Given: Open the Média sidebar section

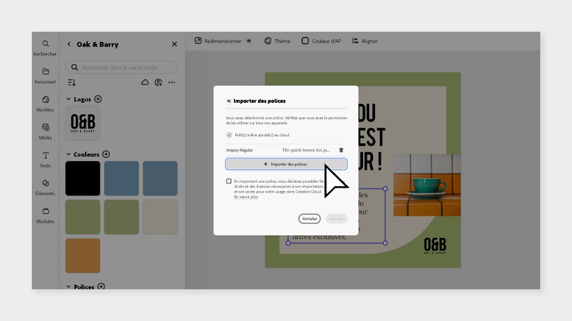Looking at the screenshot, I should 45,132.
